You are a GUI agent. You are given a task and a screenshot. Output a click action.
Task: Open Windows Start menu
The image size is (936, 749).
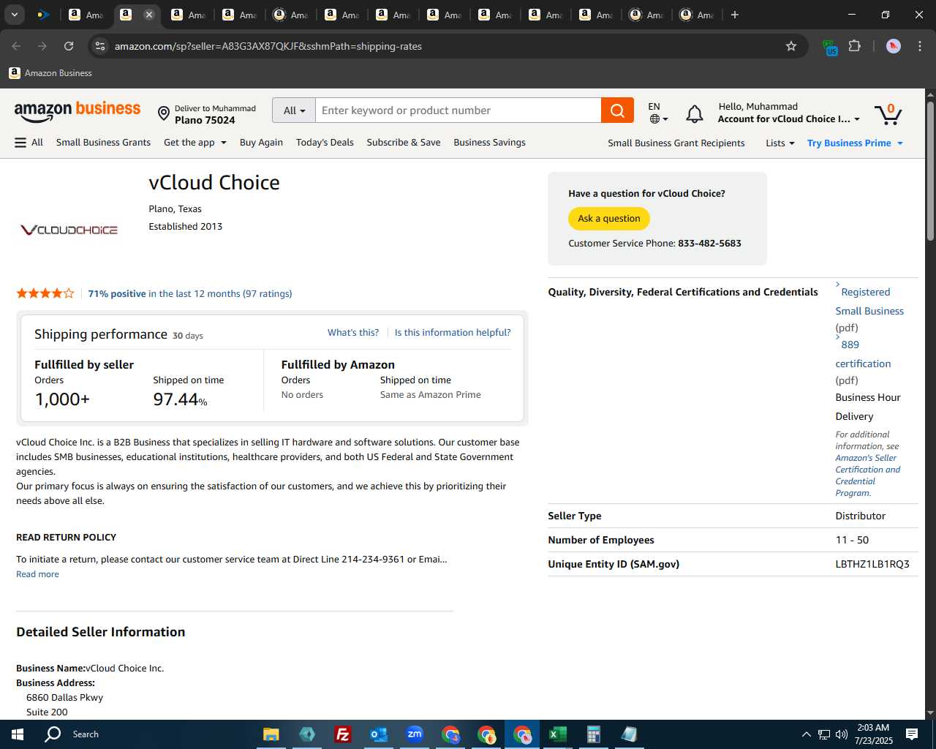(x=18, y=734)
